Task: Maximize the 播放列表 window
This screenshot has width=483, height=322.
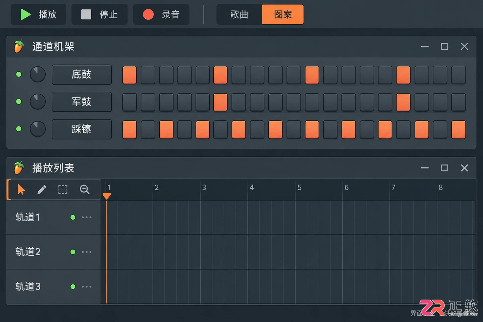Action: pyautogui.click(x=444, y=168)
